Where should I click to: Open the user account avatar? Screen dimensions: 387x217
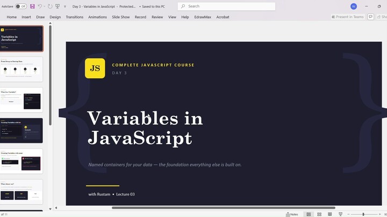coord(354,6)
